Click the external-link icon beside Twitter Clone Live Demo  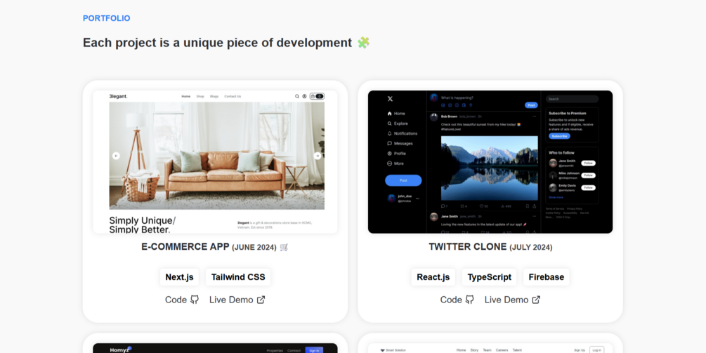pos(536,300)
